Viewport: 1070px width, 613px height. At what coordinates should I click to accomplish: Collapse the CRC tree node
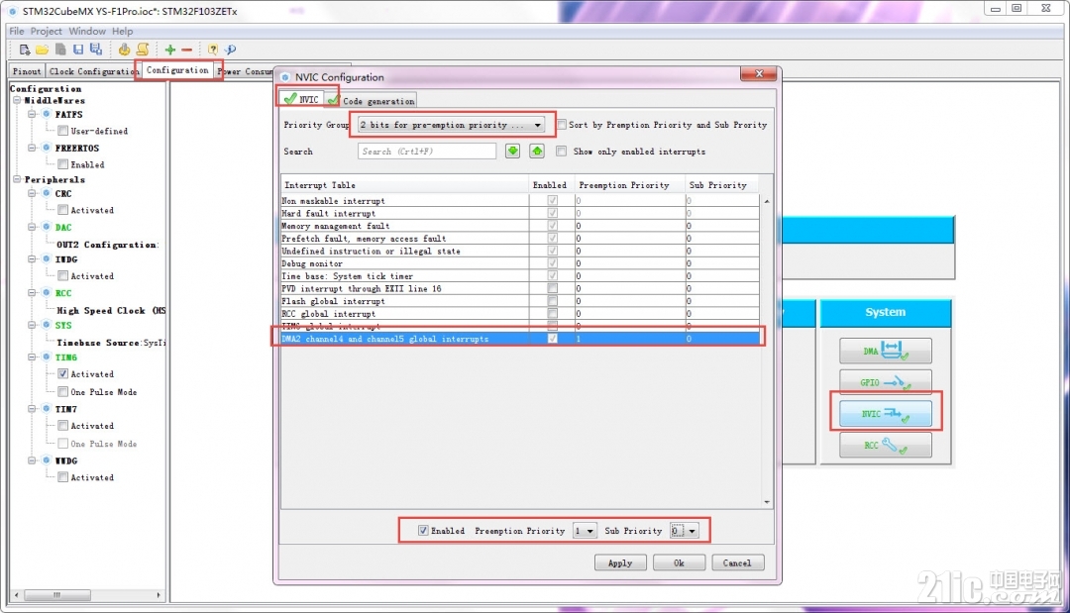[32, 194]
